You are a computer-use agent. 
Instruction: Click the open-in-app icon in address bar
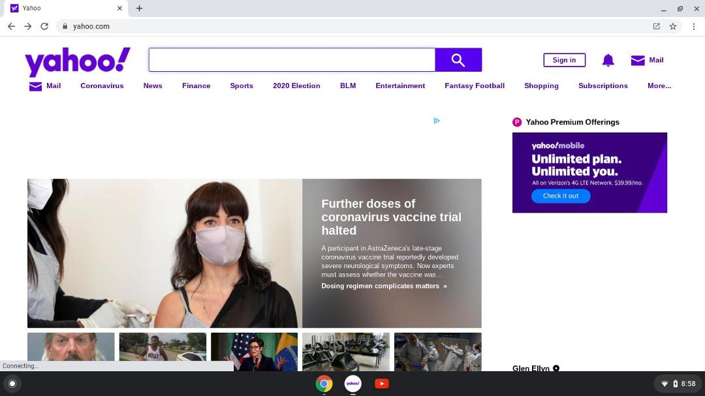click(657, 26)
